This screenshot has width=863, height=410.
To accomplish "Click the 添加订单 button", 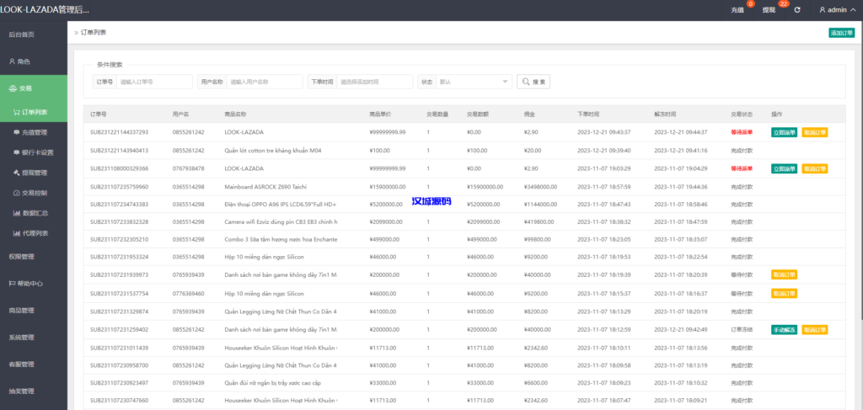I will (x=841, y=33).
